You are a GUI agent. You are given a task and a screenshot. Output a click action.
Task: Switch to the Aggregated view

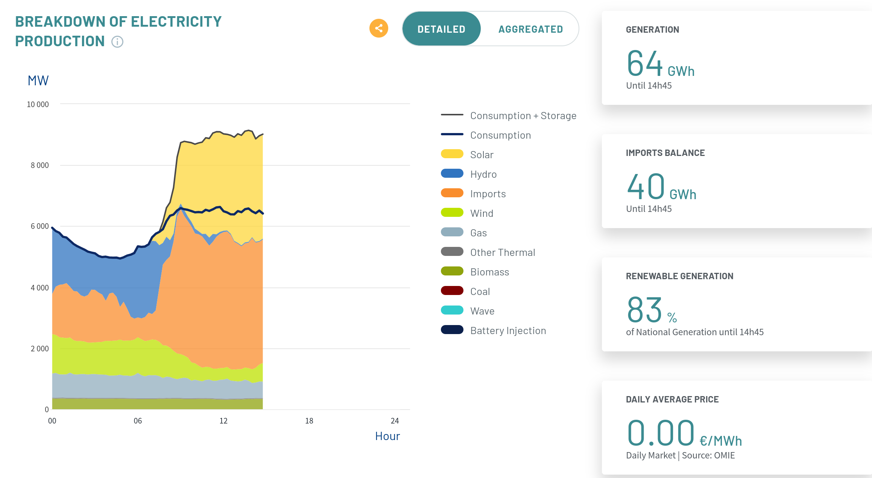(530, 29)
